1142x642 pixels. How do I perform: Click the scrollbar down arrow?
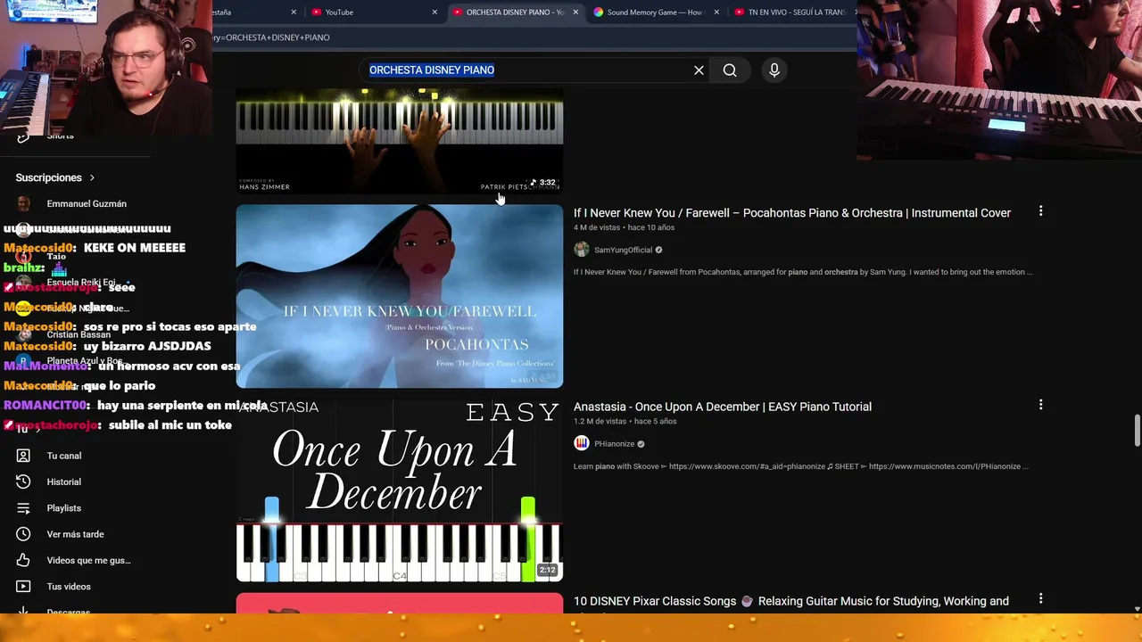[x=1137, y=609]
